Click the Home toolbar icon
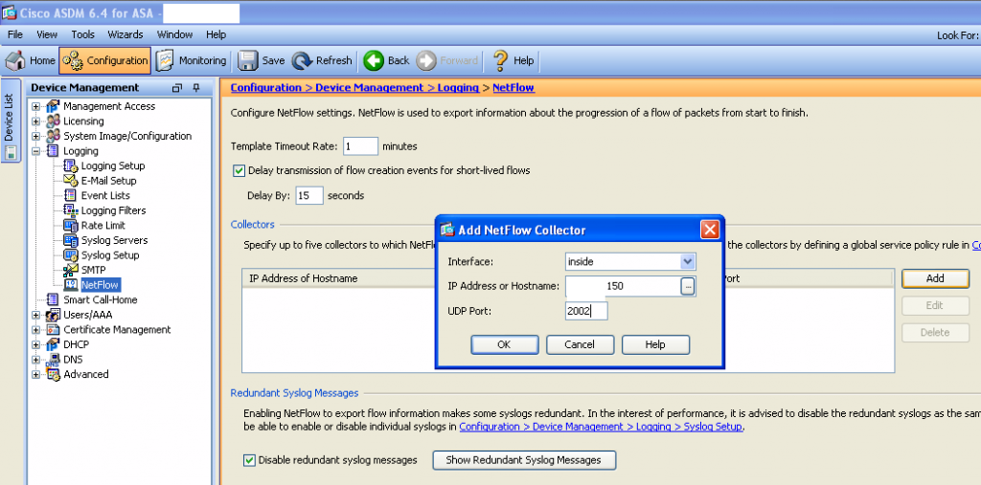This screenshot has width=981, height=485. tap(15, 60)
